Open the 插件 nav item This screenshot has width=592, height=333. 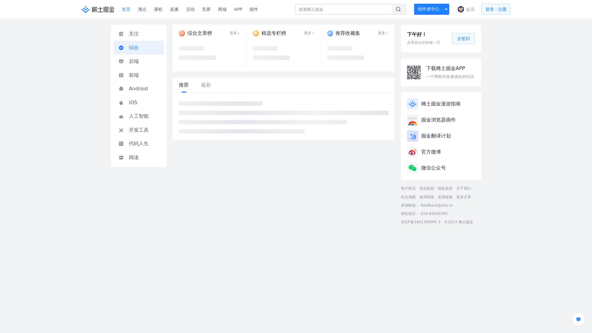254,9
